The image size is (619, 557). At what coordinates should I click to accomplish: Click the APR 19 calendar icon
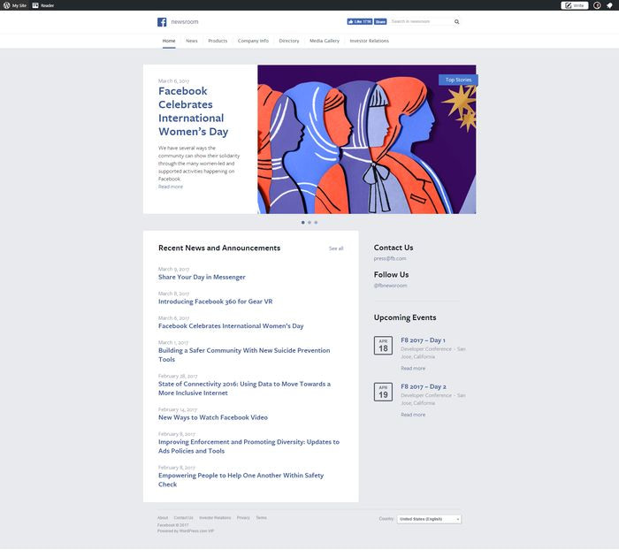(x=383, y=392)
